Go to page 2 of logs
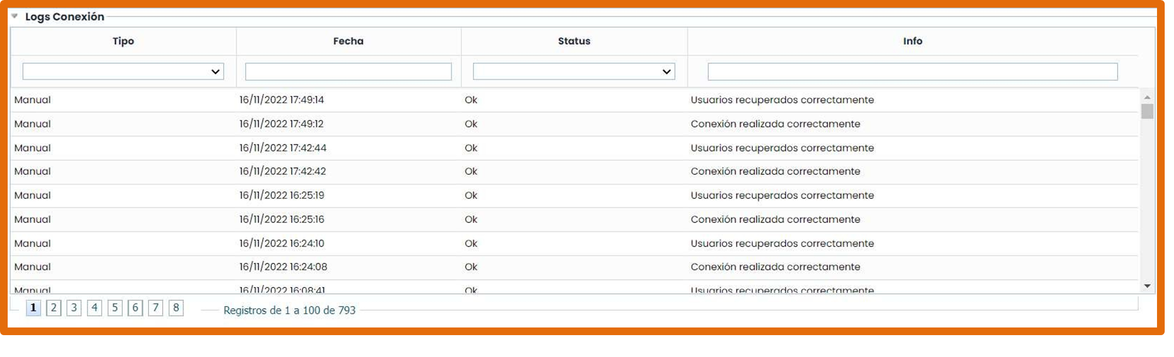This screenshot has width=1174, height=357. tap(54, 308)
